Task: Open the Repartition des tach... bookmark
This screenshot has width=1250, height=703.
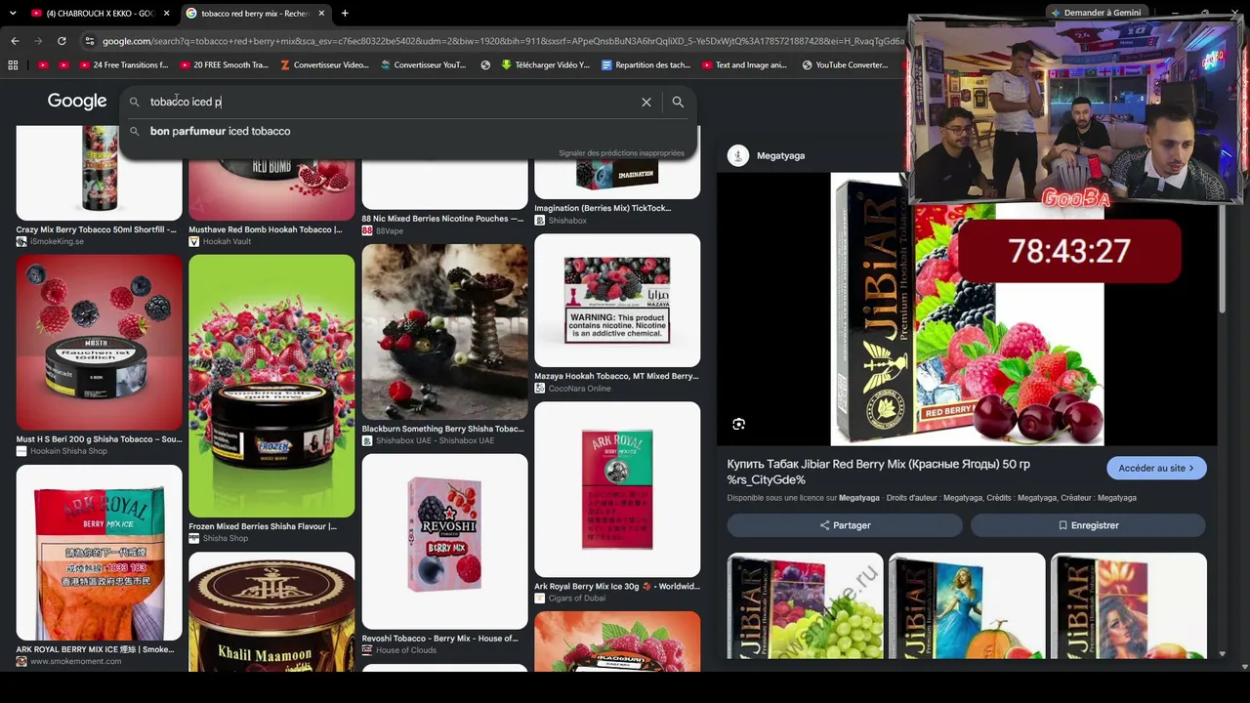Action: tap(646, 65)
